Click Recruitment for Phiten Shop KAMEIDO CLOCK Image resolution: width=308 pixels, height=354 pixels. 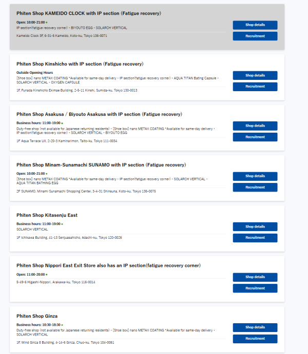point(255,36)
